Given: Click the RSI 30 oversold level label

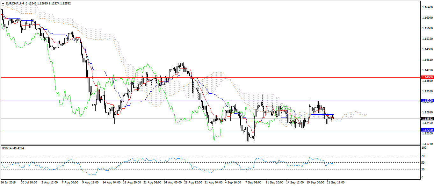Looking at the screenshot, I should point(423,169).
